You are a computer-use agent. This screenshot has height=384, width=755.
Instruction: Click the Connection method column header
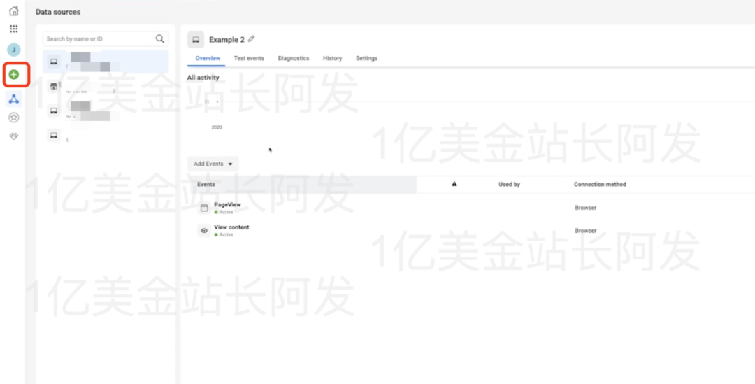[x=600, y=185]
